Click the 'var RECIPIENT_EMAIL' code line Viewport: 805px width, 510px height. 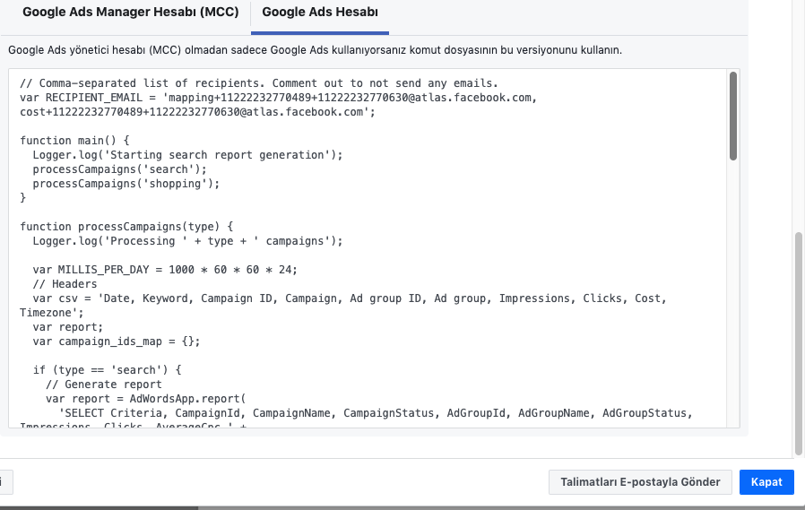(x=278, y=98)
